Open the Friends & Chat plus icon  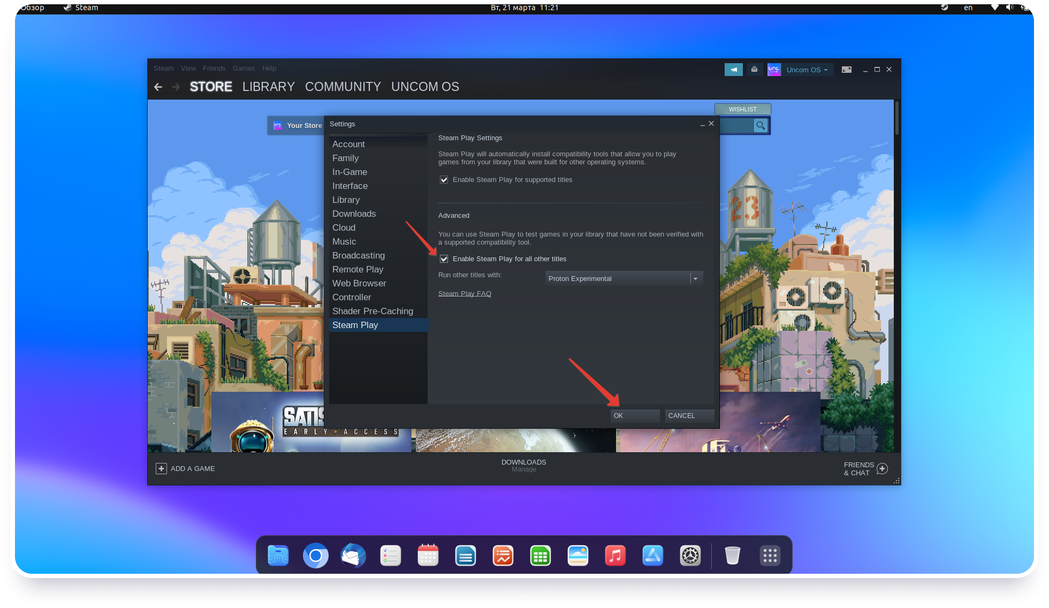[883, 469]
